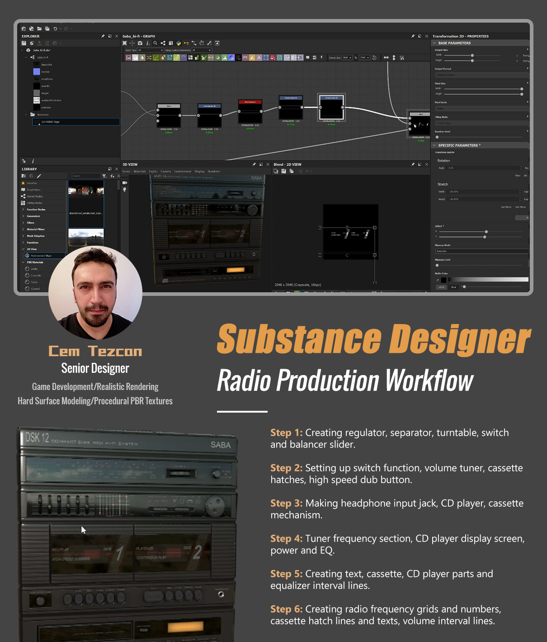Click the Channels Shuffle node icon
Viewport: 547px width, 642px height.
(149, 57)
